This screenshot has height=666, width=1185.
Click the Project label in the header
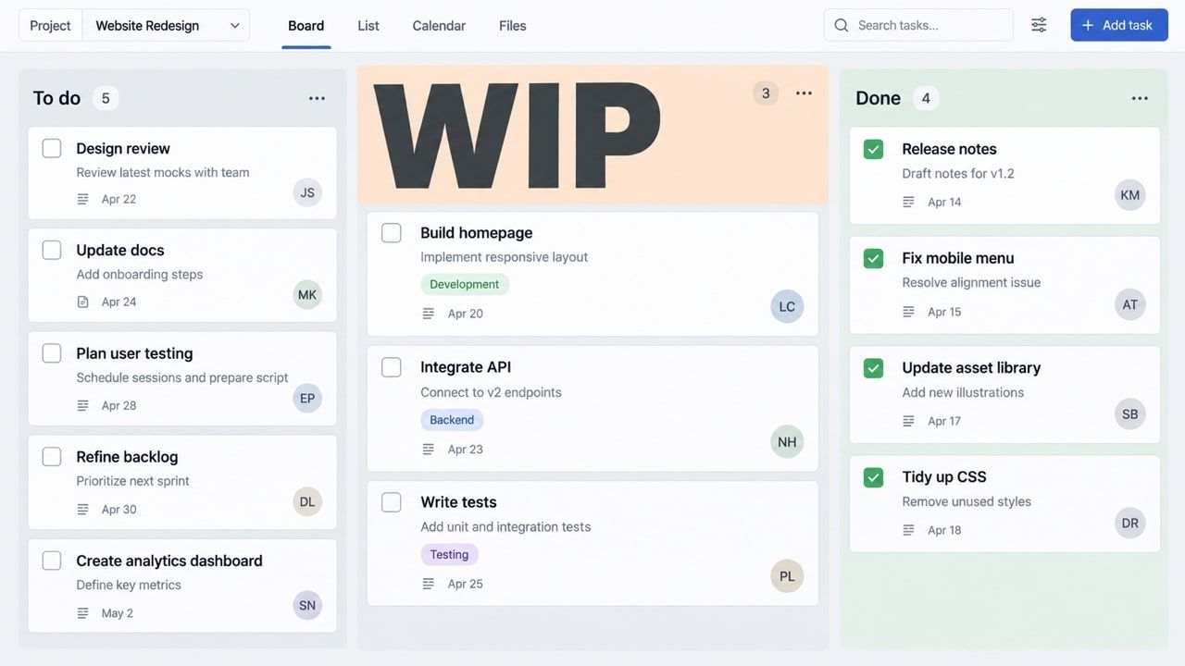(50, 25)
